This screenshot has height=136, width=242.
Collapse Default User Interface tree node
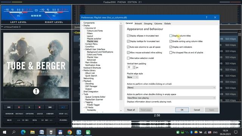click(x=84, y=49)
